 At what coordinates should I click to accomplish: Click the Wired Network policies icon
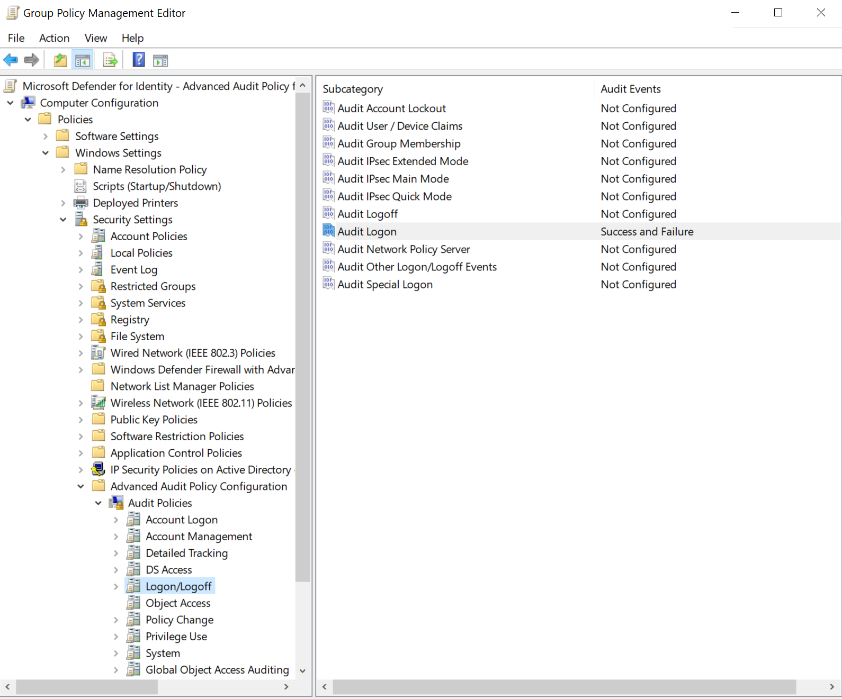click(98, 352)
